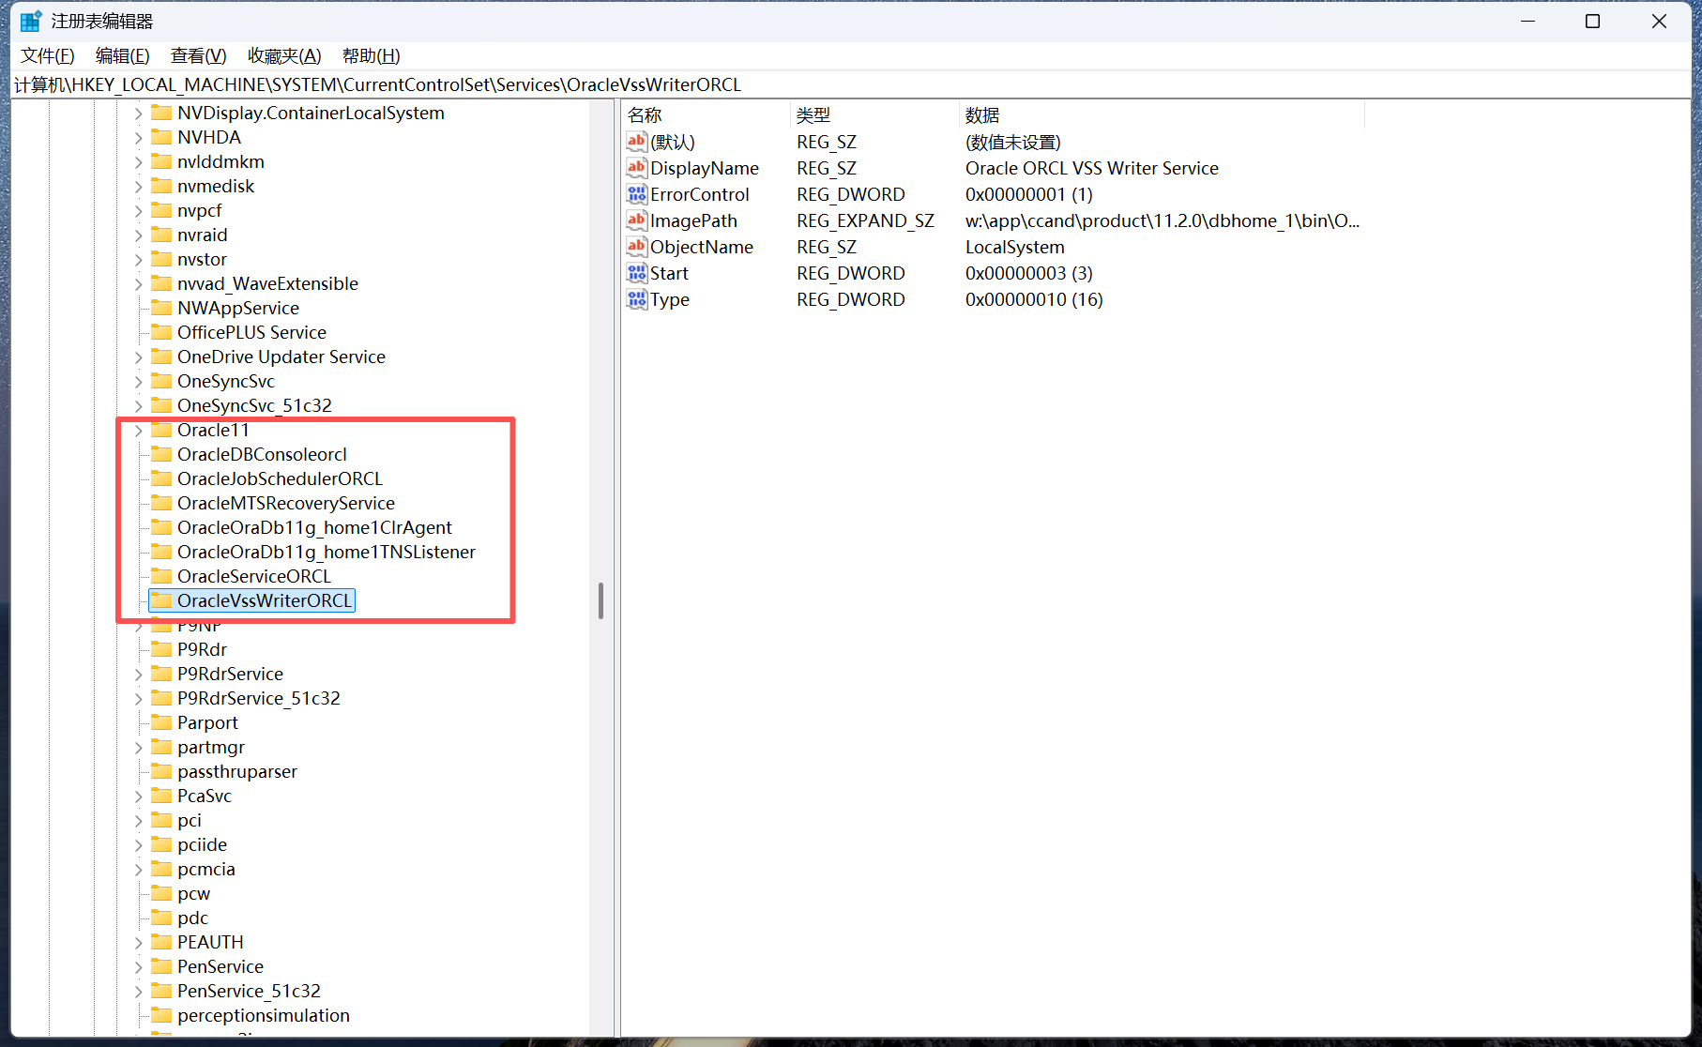Expand the PcaSvc key
The width and height of the screenshot is (1702, 1047).
click(x=138, y=796)
